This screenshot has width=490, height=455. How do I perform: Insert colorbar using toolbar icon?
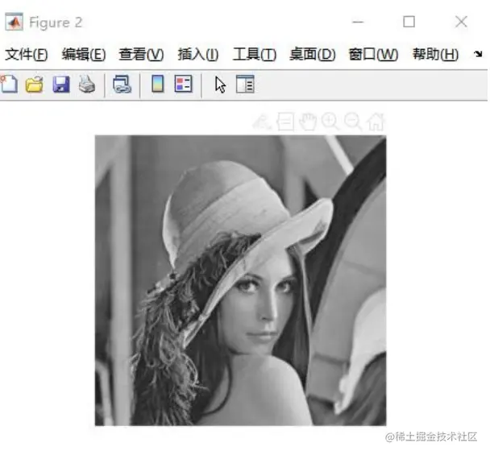(x=158, y=84)
